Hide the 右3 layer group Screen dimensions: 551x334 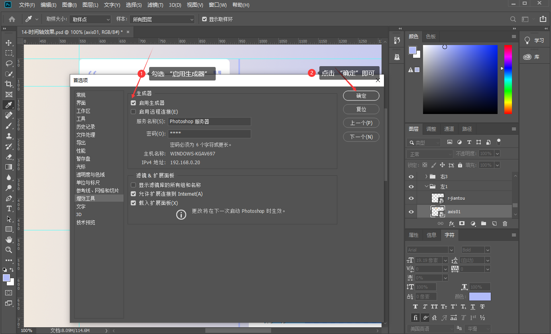point(411,177)
